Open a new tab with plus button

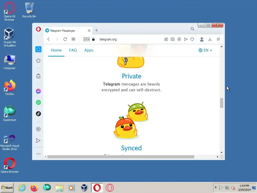click(97, 30)
